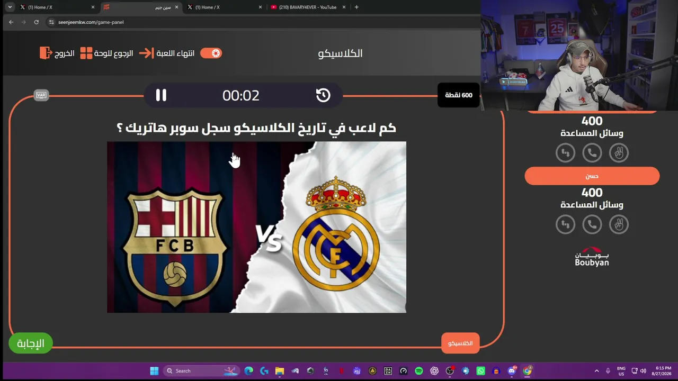Reset the timer with the restart clock icon

[x=323, y=95]
